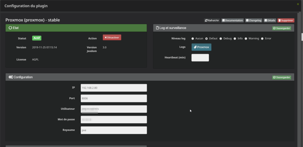Open the Proxmox logs button
This screenshot has width=303, height=147.
tap(201, 47)
